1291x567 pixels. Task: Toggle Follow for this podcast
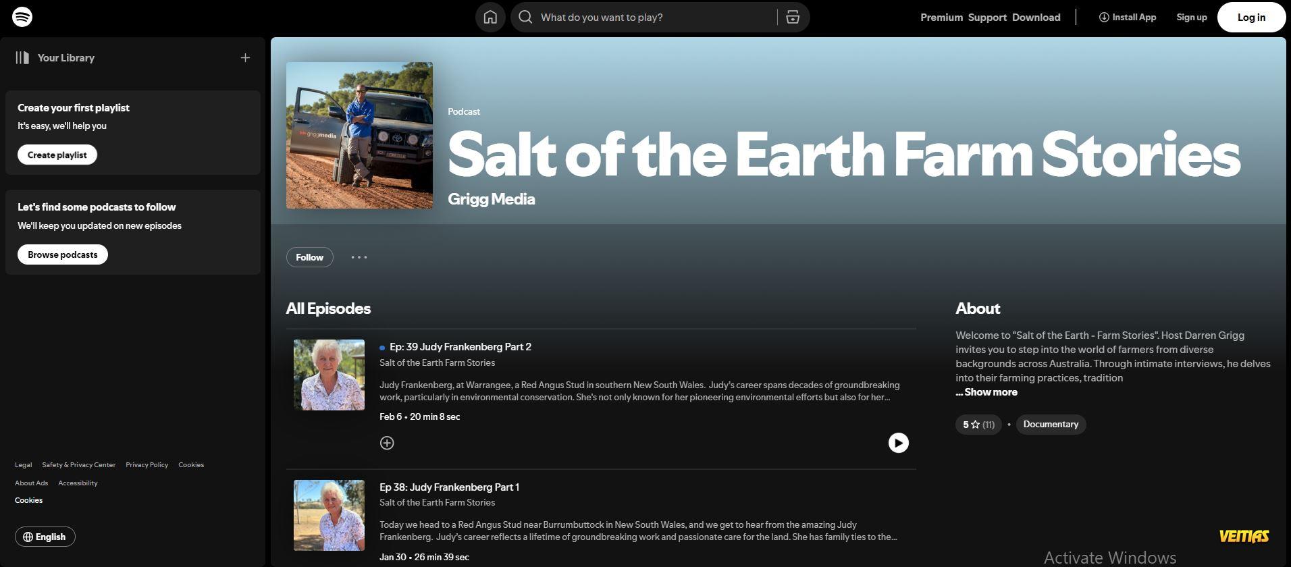310,257
